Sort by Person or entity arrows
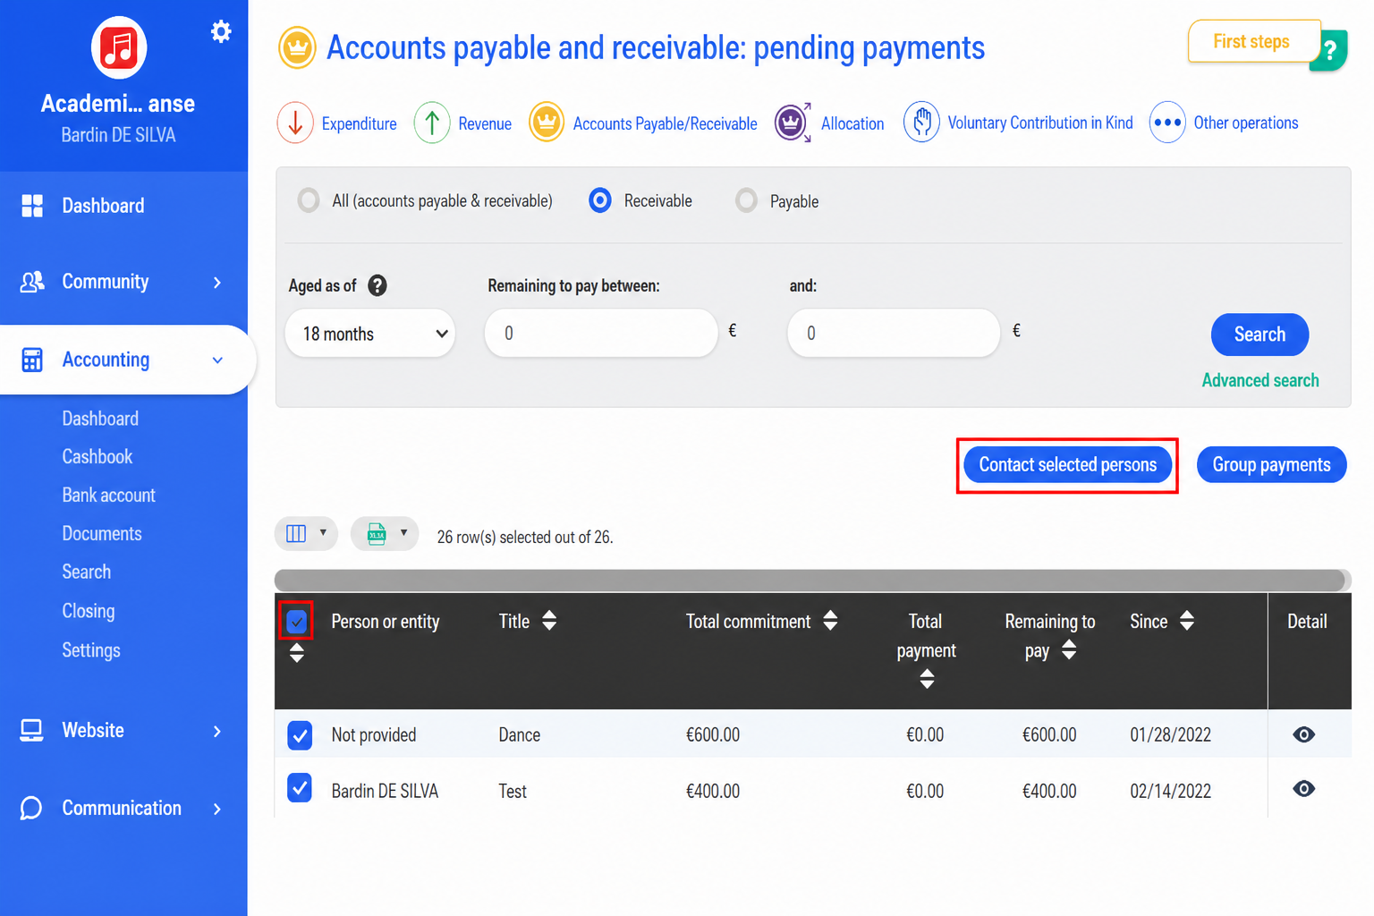 coord(297,654)
